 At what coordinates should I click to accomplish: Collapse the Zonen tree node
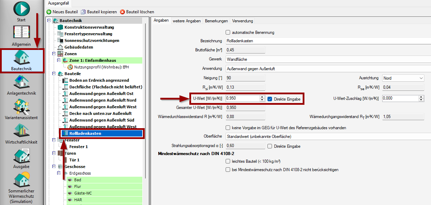pyautogui.click(x=54, y=54)
